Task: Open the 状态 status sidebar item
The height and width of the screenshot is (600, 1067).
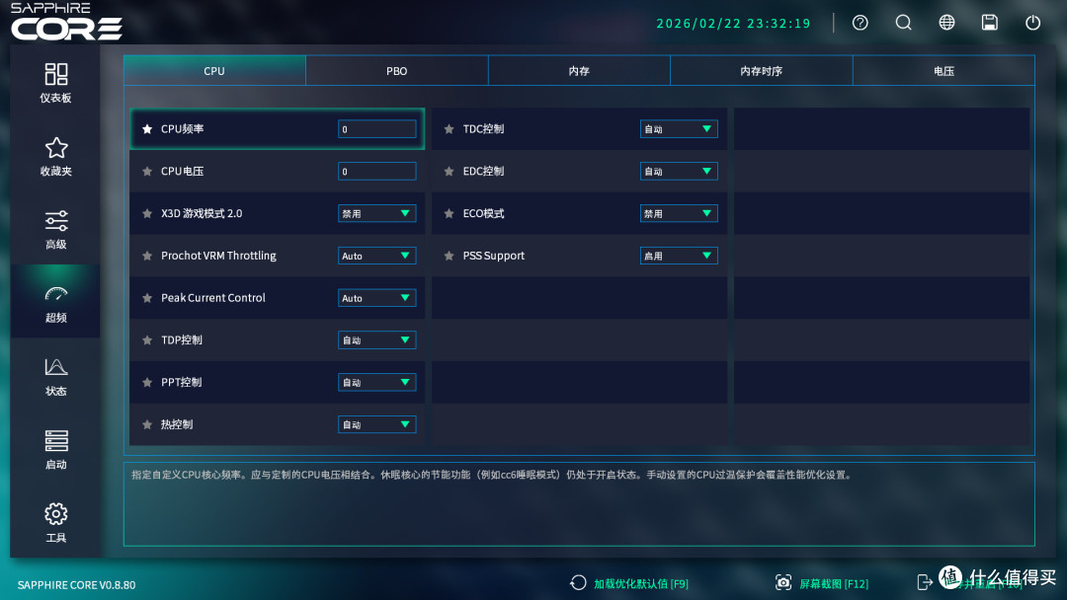Action: tap(55, 376)
